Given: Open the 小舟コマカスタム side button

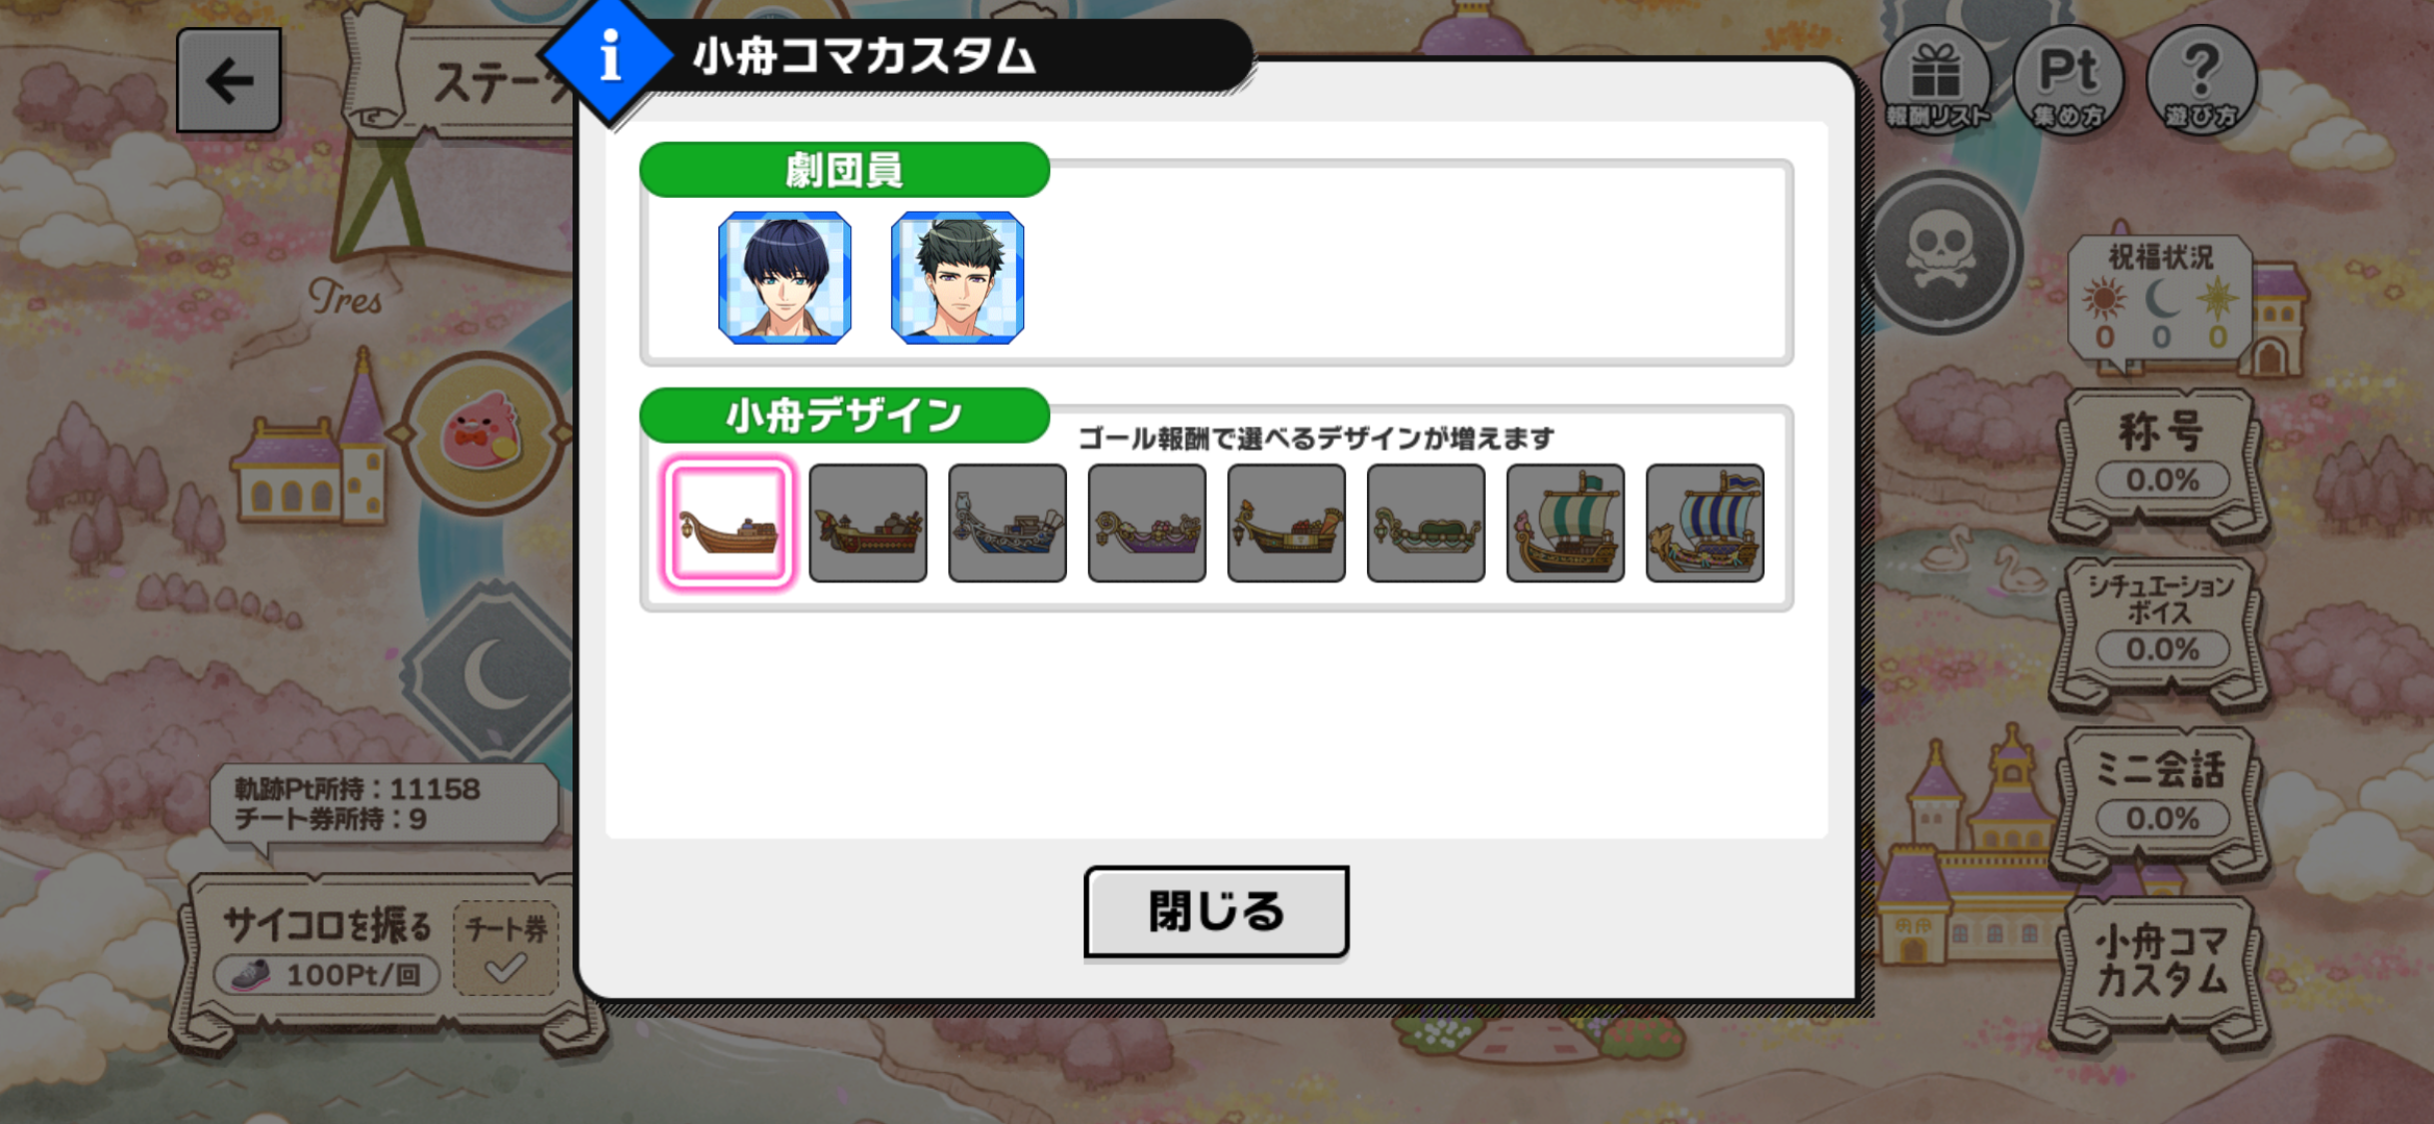Looking at the screenshot, I should click(x=2160, y=963).
